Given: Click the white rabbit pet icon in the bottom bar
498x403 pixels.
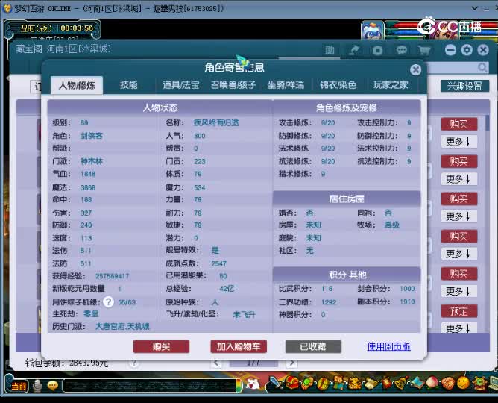Looking at the screenshot, I should [253, 384].
